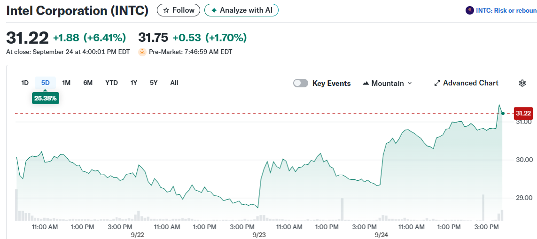Viewport: 537px width, 239px height.
Task: Click the Key Events label text
Action: pos(332,83)
